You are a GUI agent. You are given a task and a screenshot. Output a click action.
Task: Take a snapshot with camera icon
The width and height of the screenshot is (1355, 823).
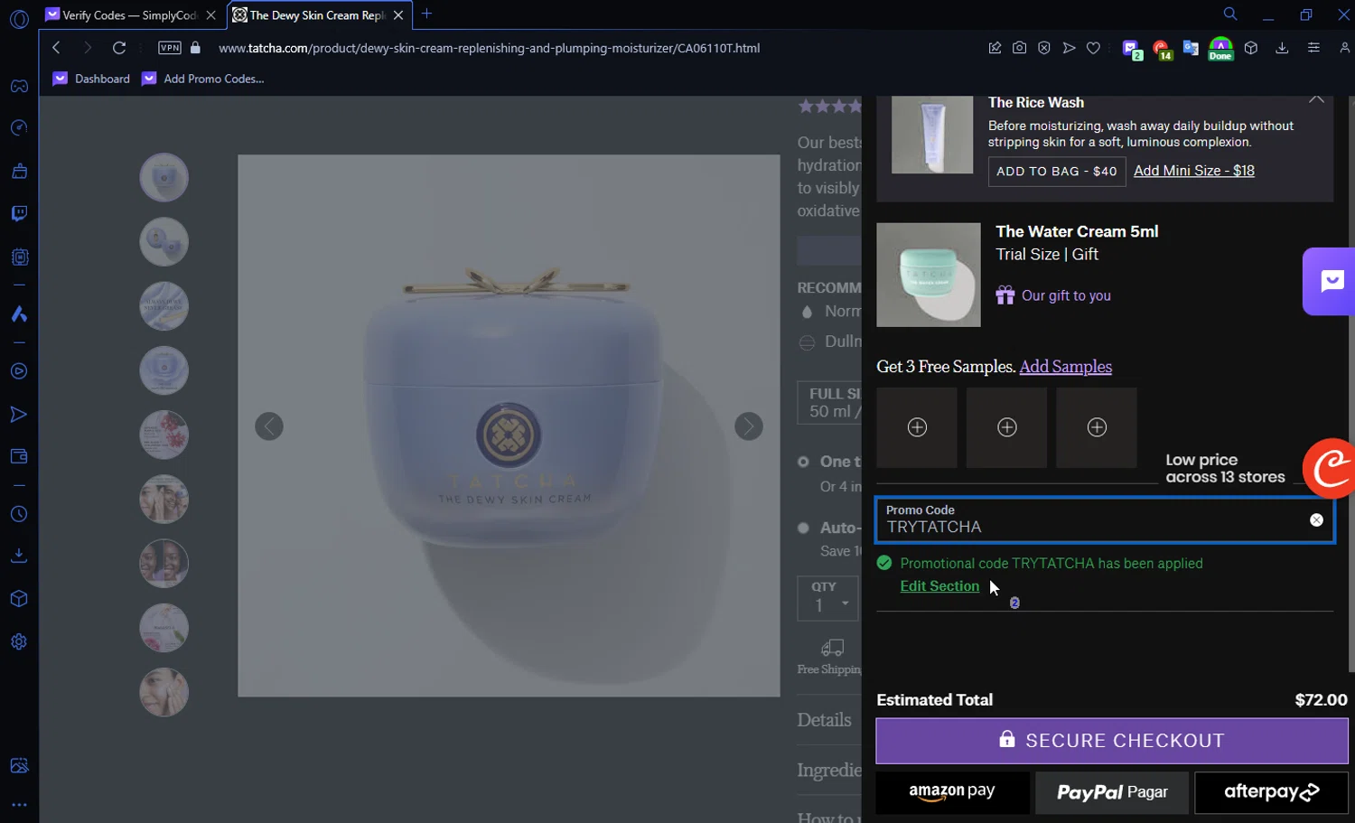pos(1020,48)
